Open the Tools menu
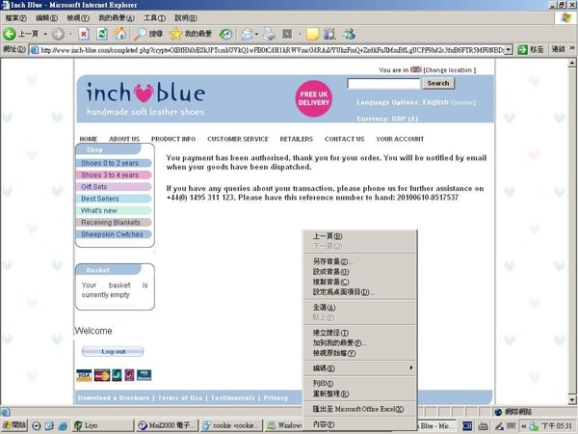 (154, 17)
